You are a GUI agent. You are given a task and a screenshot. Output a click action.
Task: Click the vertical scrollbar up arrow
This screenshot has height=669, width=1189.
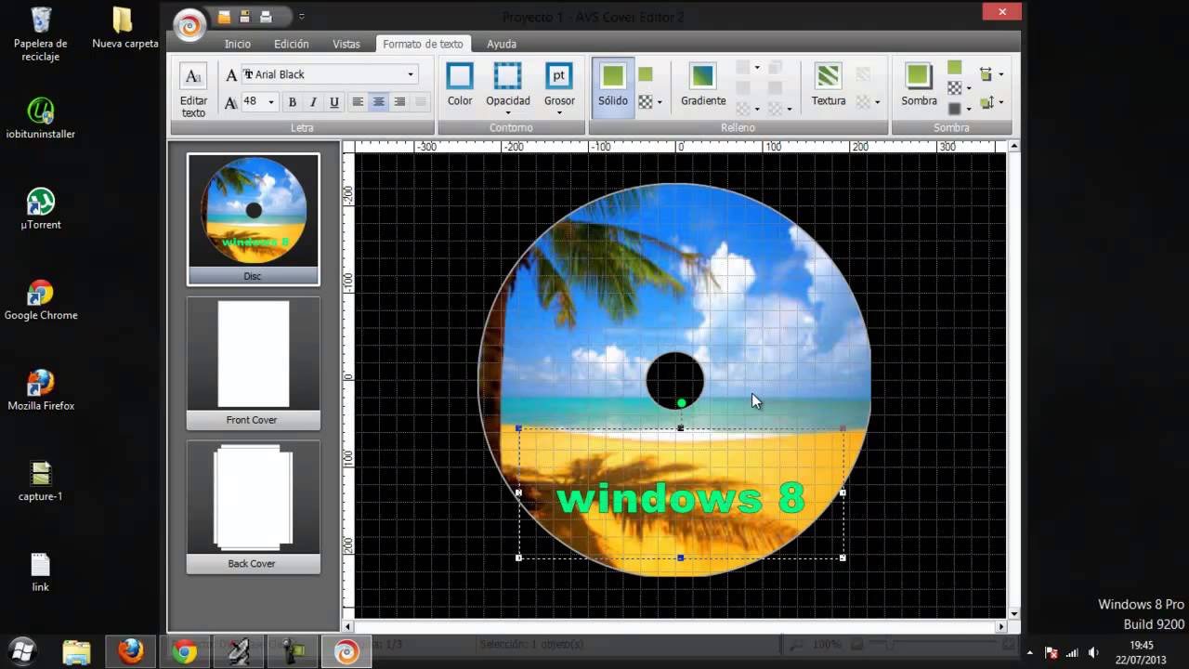(1013, 146)
